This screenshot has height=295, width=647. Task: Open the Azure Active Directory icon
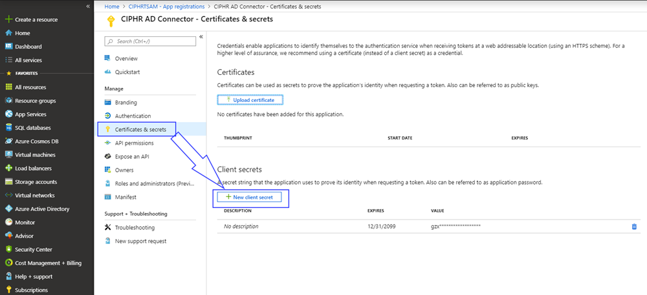tap(8, 209)
